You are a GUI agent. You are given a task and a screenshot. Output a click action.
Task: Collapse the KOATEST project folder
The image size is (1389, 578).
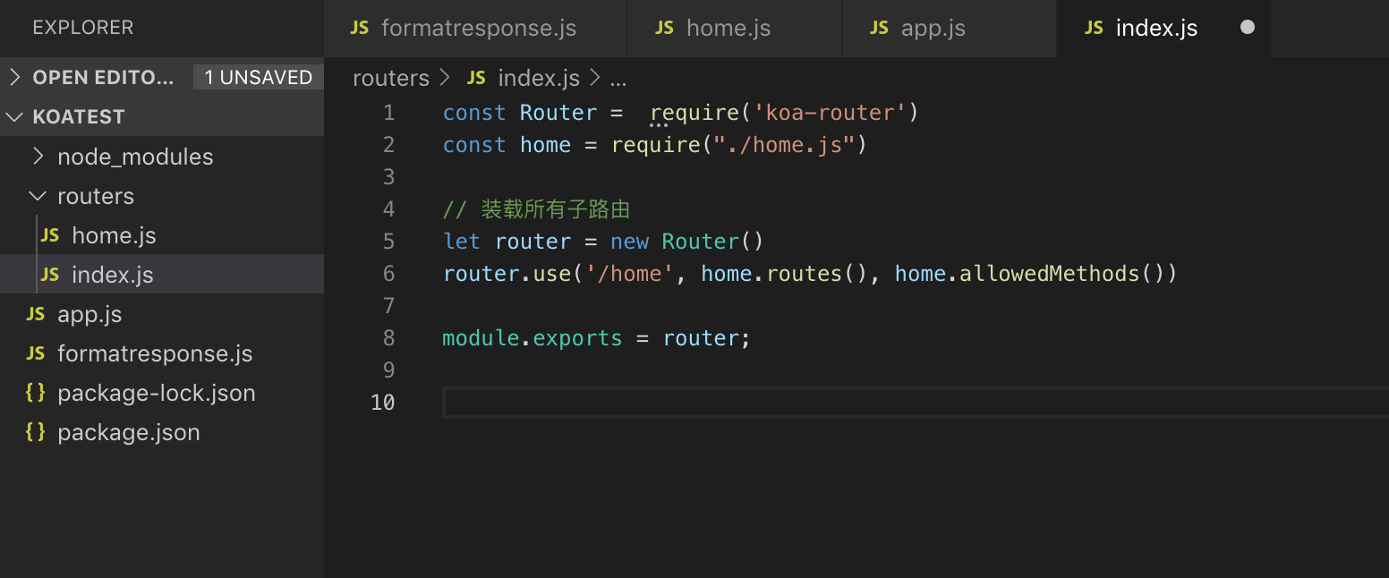[15, 117]
